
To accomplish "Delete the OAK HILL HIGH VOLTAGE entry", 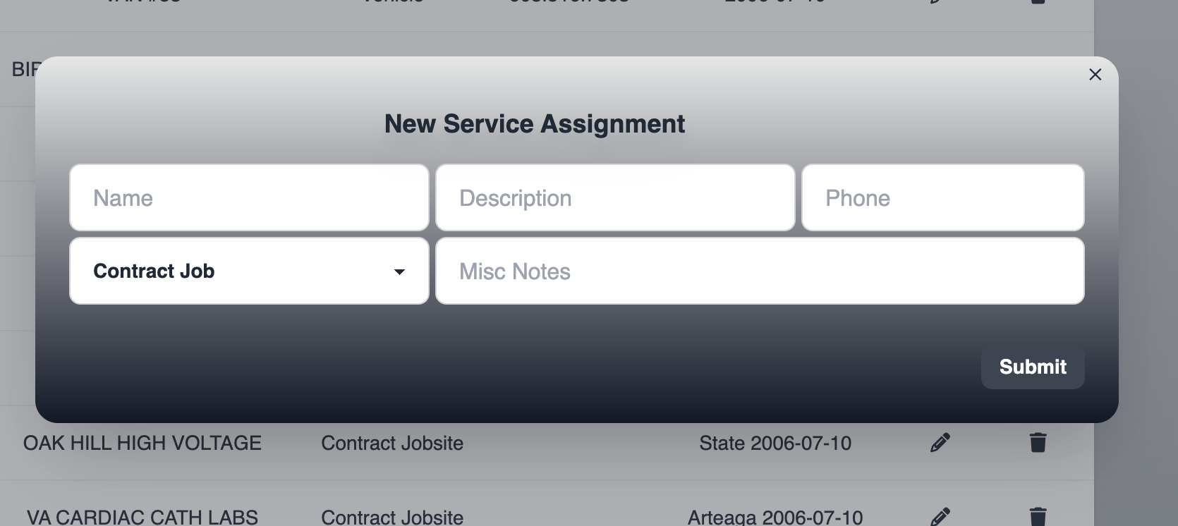I will tap(1038, 443).
